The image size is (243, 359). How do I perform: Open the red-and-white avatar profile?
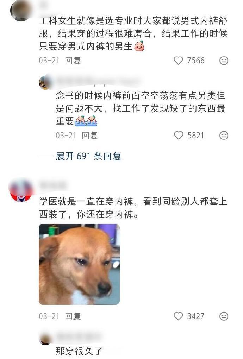click(x=21, y=190)
